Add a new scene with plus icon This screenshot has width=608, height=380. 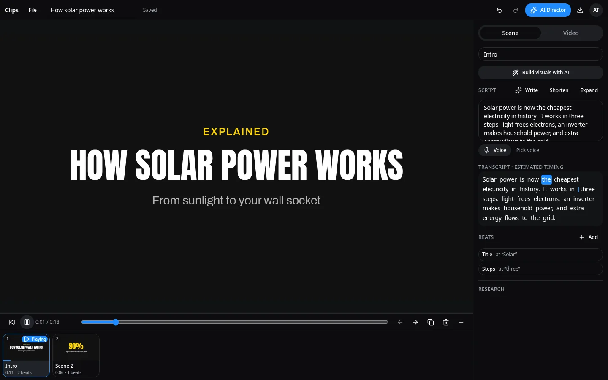461,322
